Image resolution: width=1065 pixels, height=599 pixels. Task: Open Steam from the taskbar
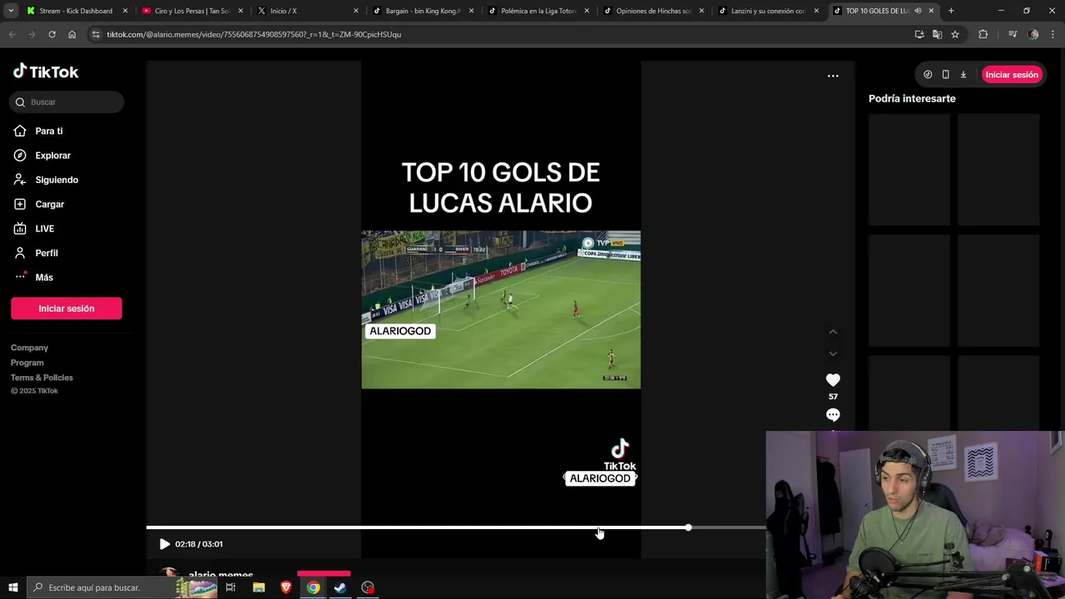coord(340,587)
